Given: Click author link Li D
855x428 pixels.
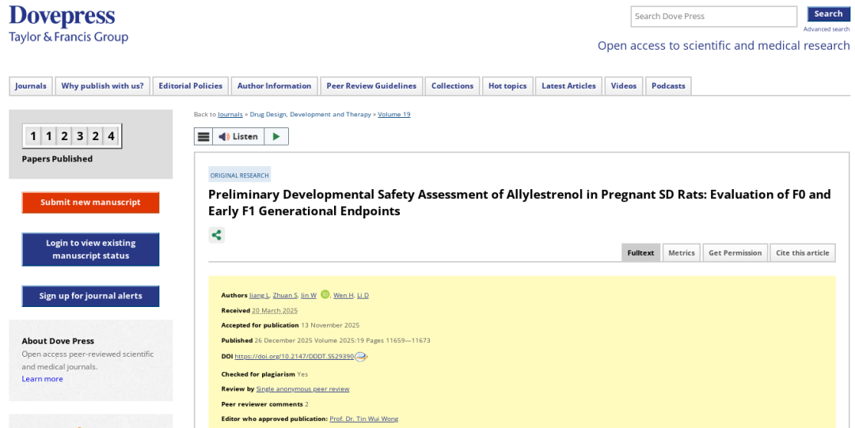Looking at the screenshot, I should coord(363,296).
